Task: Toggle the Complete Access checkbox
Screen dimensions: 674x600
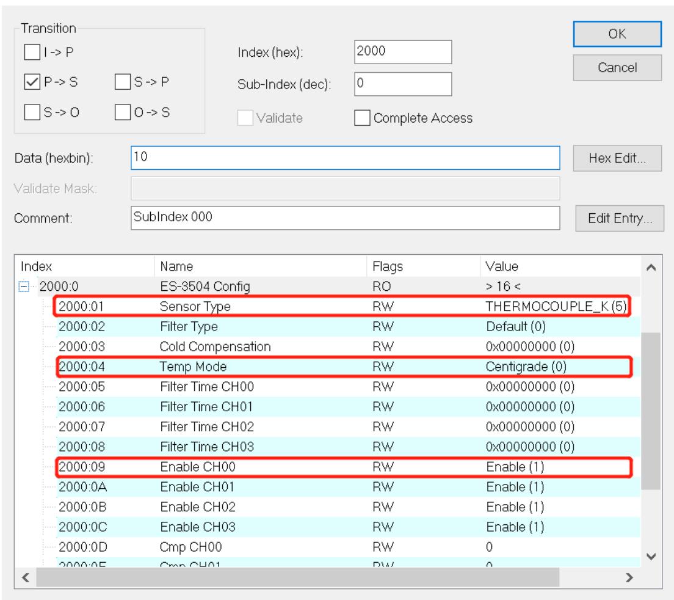Action: click(x=362, y=118)
